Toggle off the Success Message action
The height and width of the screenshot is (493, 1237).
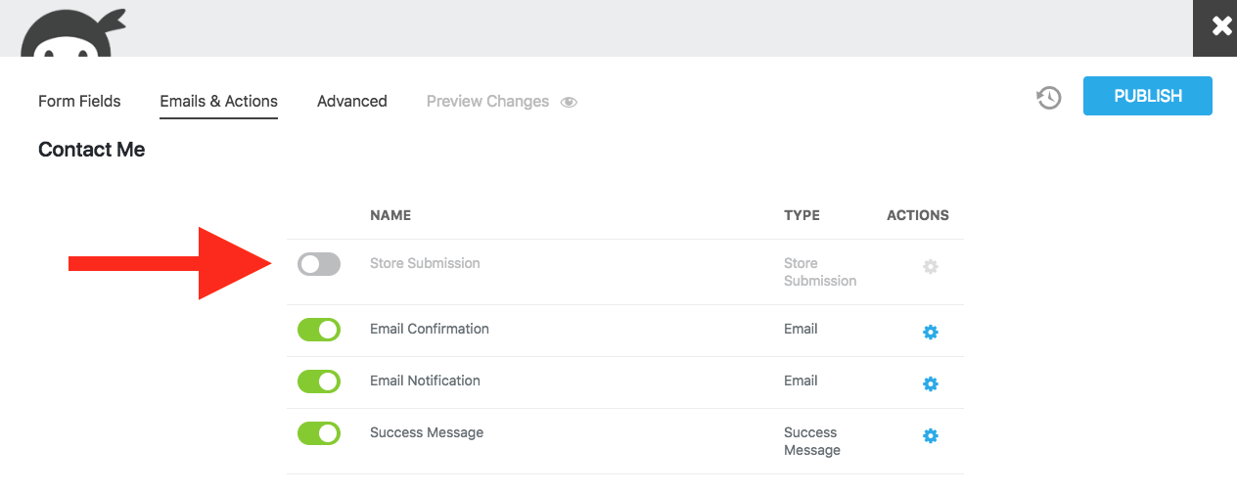(x=319, y=433)
